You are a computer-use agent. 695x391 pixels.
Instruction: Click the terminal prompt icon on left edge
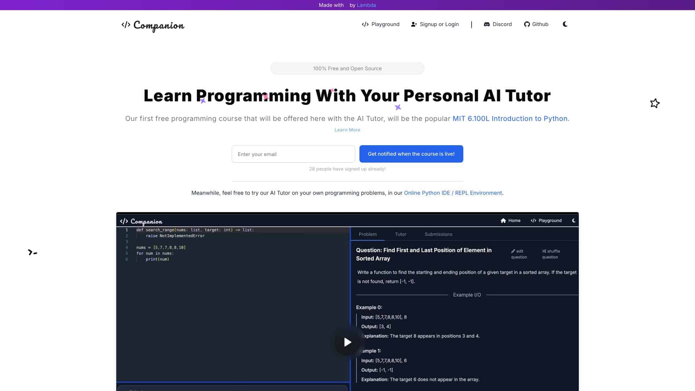tap(32, 252)
